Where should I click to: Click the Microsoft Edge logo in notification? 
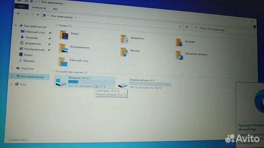pyautogui.click(x=259, y=102)
